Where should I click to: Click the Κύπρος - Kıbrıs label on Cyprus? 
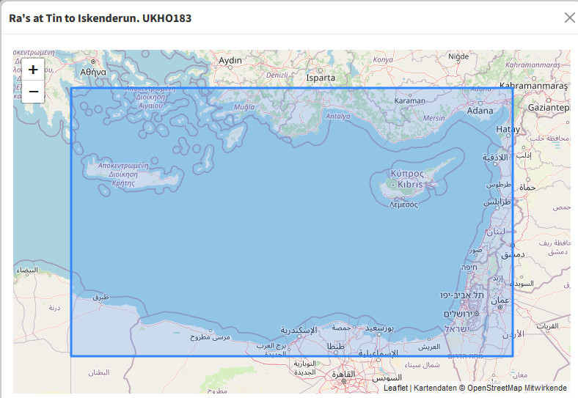click(x=407, y=179)
